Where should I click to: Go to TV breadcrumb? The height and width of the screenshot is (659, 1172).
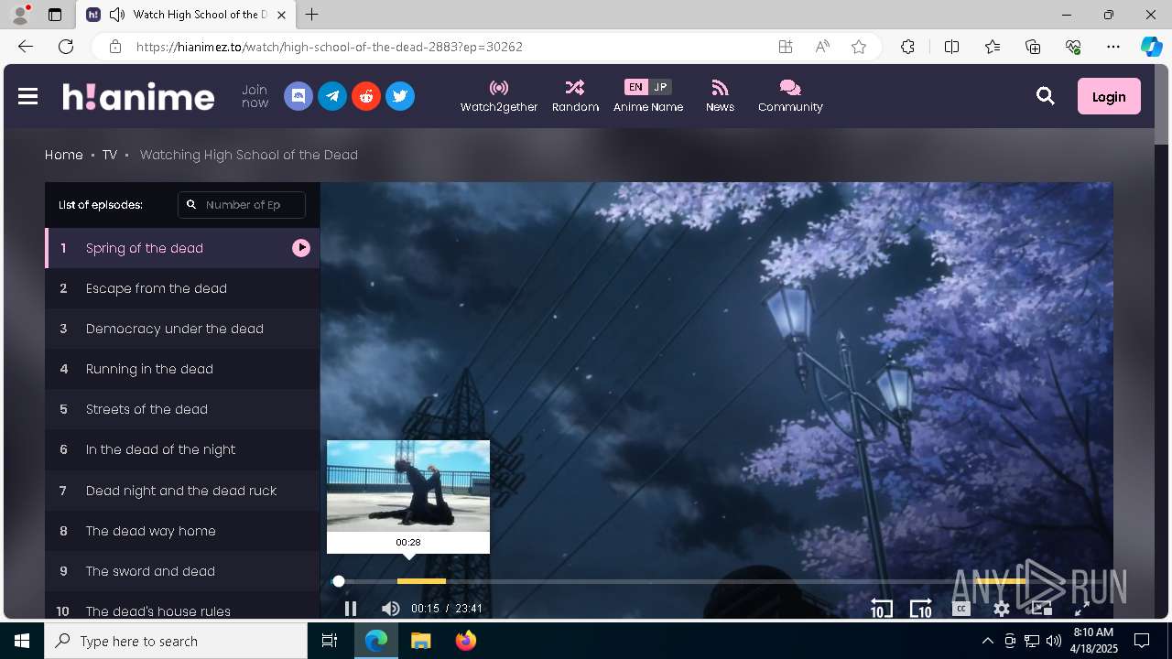point(110,155)
